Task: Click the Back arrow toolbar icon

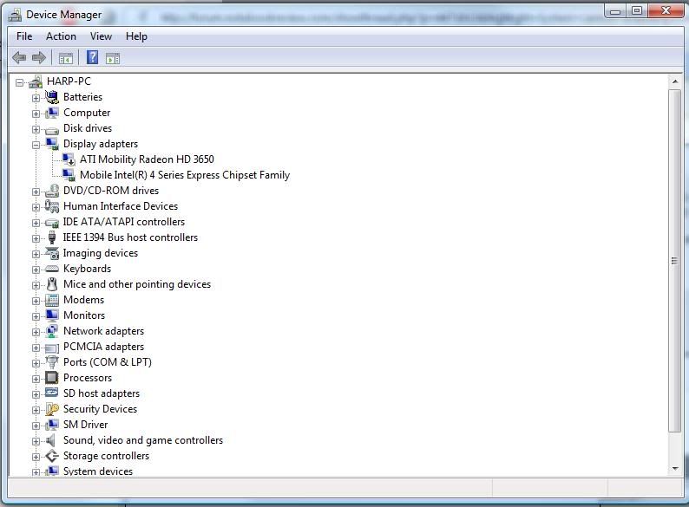Action: point(19,57)
